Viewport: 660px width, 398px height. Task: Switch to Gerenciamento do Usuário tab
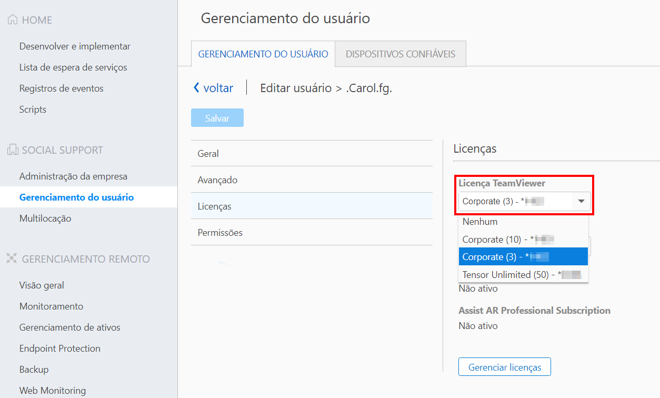tap(263, 54)
